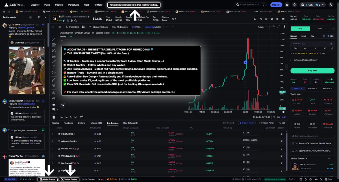Toggle log scale on chart

279,117
